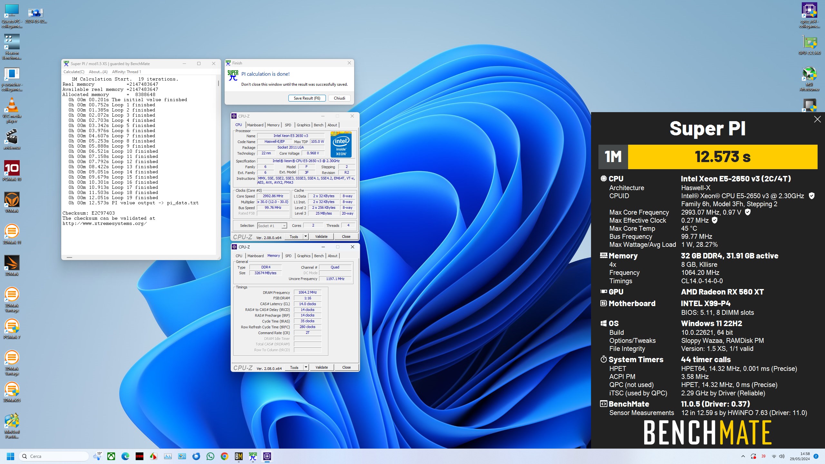This screenshot has height=464, width=825.
Task: Show hidden system tray icons
Action: [743, 456]
